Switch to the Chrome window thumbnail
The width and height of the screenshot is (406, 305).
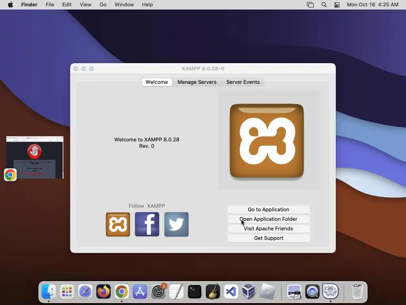tap(35, 157)
